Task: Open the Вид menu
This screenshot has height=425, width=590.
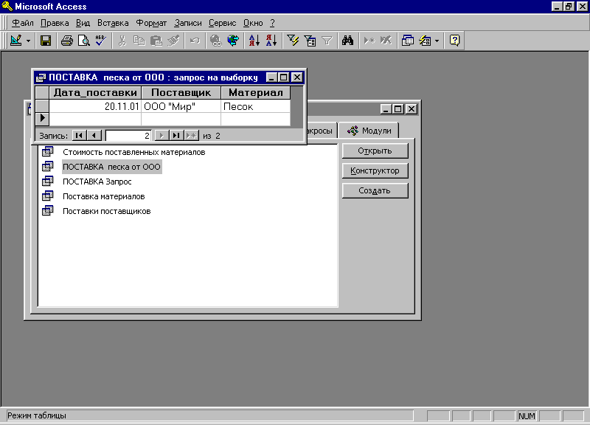Action: click(83, 23)
